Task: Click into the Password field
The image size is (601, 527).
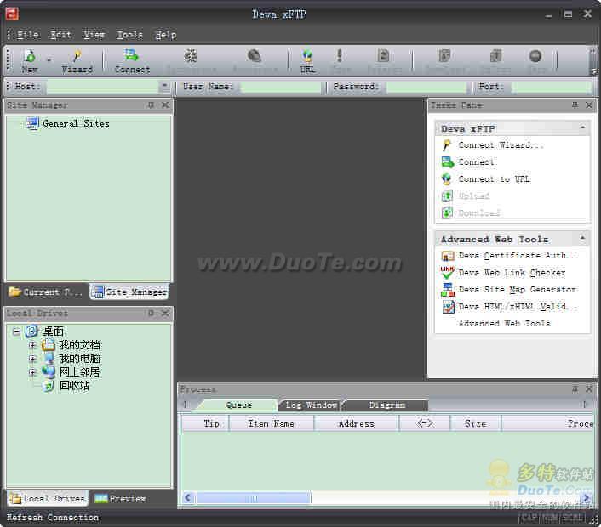Action: [426, 87]
